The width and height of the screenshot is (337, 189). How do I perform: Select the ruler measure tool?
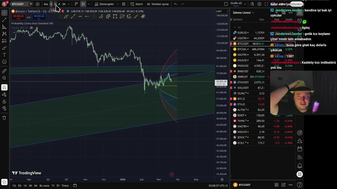pyautogui.click(x=4, y=71)
